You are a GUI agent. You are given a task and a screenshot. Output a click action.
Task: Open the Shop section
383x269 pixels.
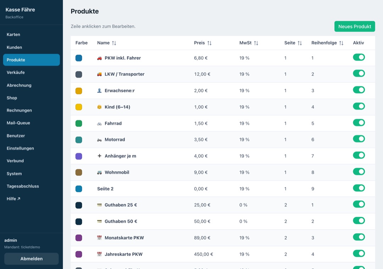[31, 98]
